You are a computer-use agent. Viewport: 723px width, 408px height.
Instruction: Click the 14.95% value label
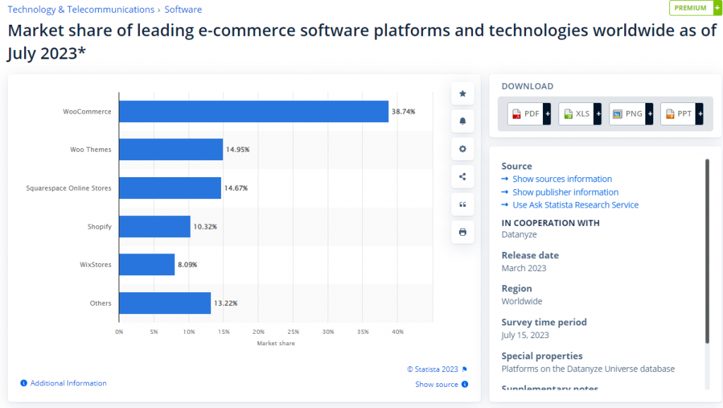(x=237, y=150)
